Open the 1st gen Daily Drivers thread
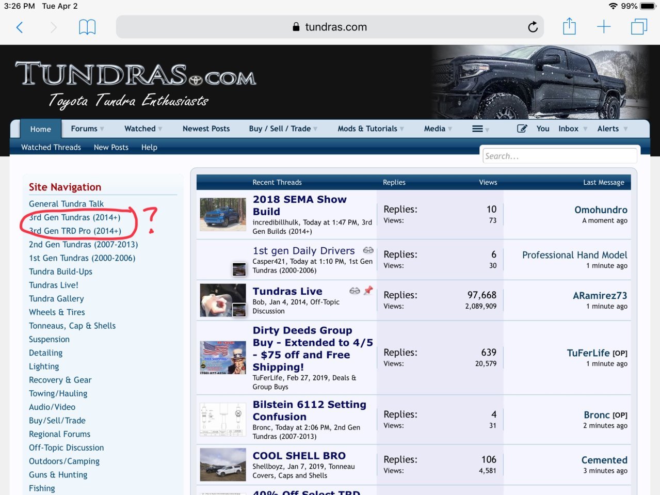This screenshot has height=495, width=660. [304, 251]
